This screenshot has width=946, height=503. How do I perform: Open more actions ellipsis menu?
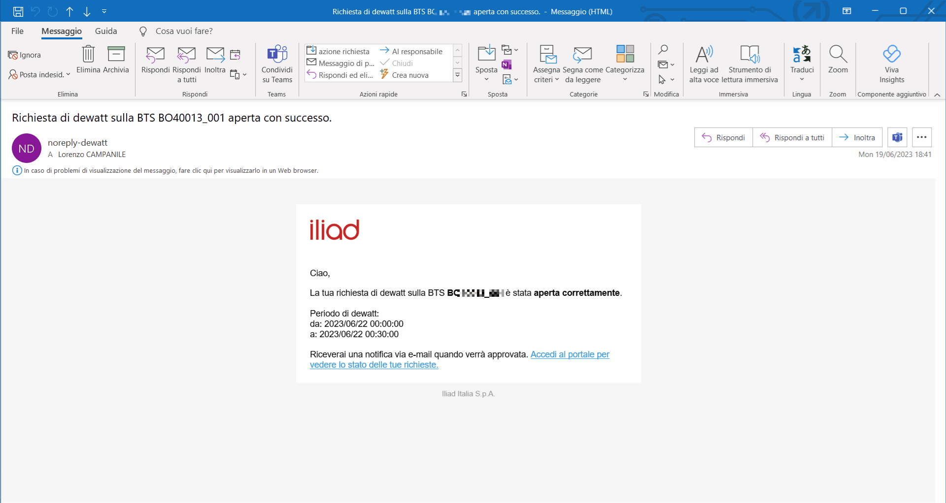pos(922,137)
